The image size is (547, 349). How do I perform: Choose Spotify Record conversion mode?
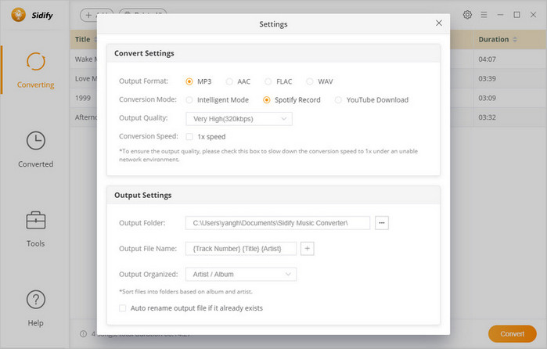click(x=267, y=100)
